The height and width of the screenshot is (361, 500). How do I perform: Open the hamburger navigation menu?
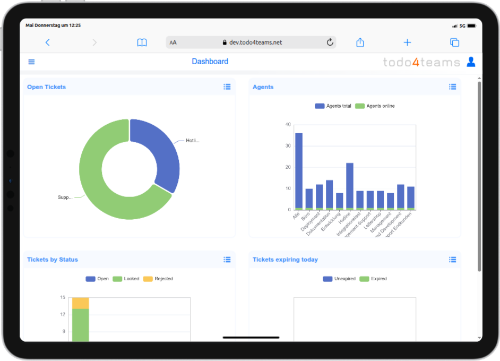pos(31,62)
